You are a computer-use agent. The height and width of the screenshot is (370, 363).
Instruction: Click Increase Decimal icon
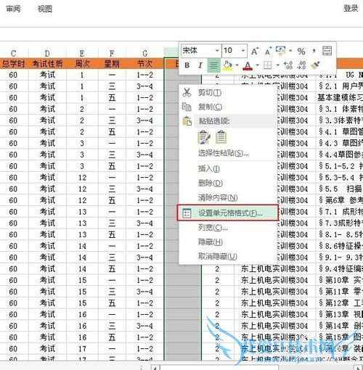[x=288, y=65]
